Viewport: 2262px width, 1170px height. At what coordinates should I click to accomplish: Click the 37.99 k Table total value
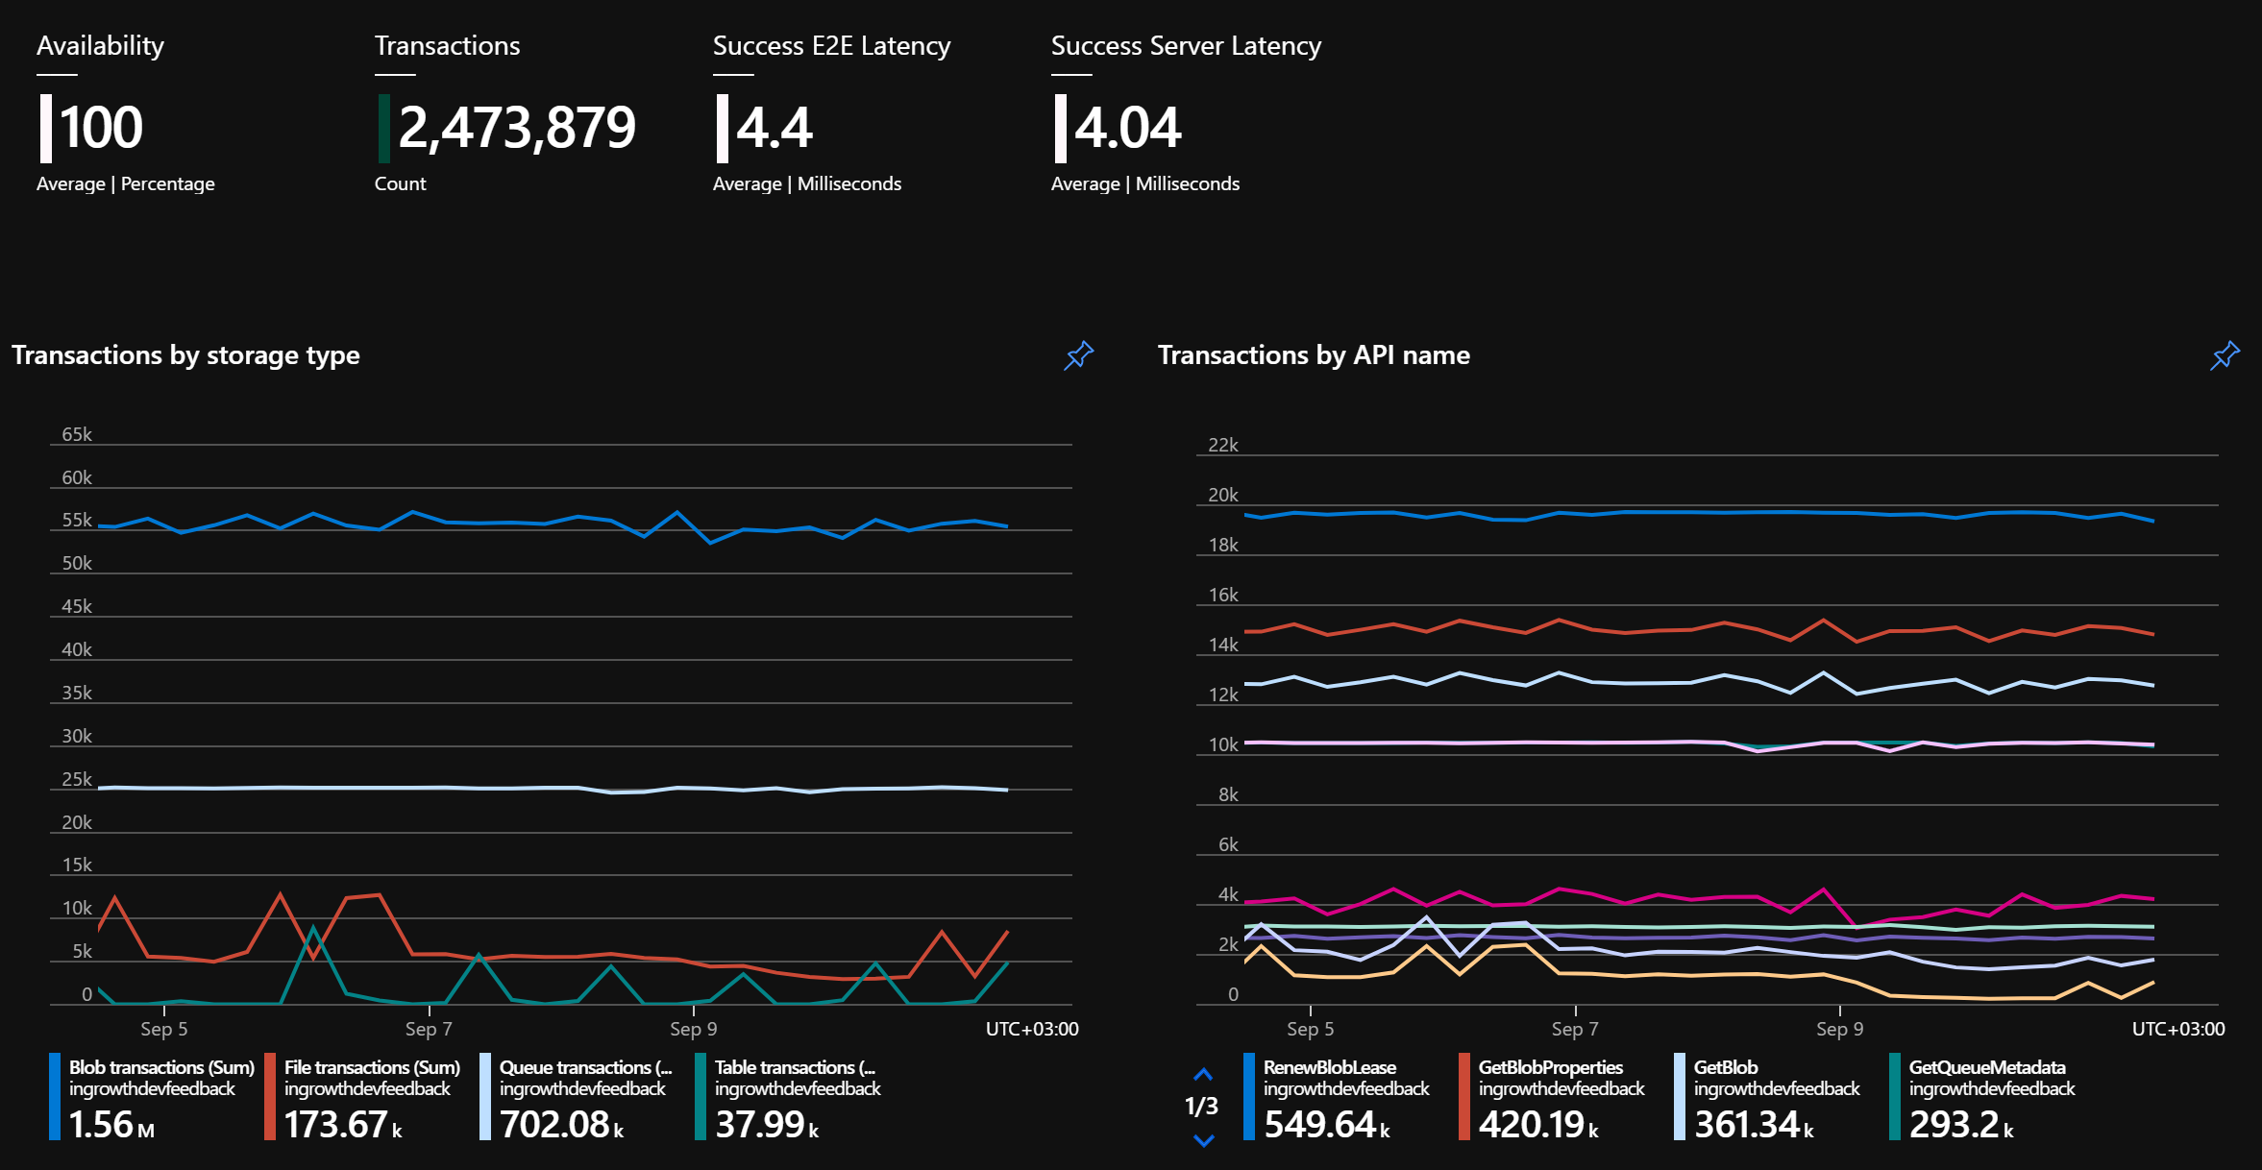click(x=767, y=1124)
